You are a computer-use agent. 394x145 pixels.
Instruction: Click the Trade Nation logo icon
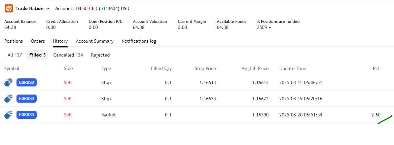(9, 8)
